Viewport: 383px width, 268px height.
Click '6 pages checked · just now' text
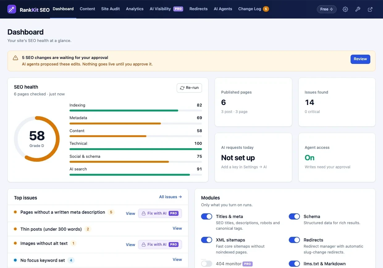coord(39,94)
